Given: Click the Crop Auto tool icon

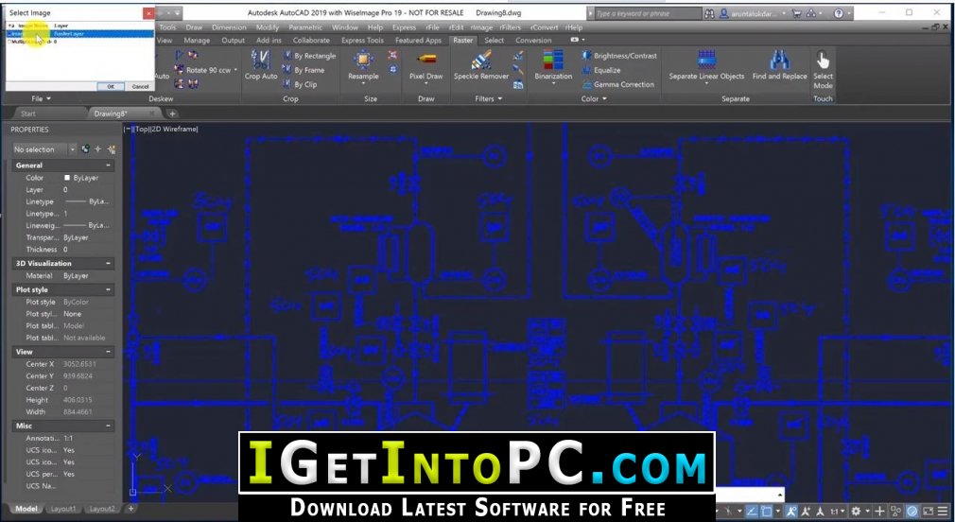Looking at the screenshot, I should click(x=261, y=61).
